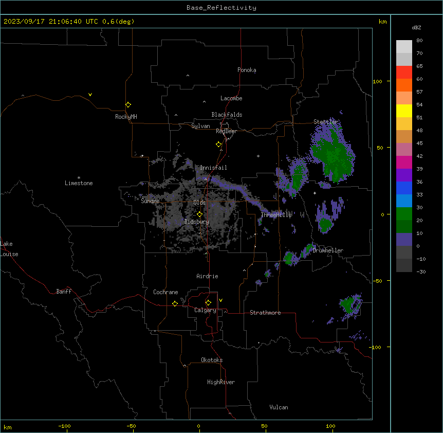This screenshot has height=433, width=443.
Task: Pick the yellow diamond marker below Cochrane
Action: [175, 303]
